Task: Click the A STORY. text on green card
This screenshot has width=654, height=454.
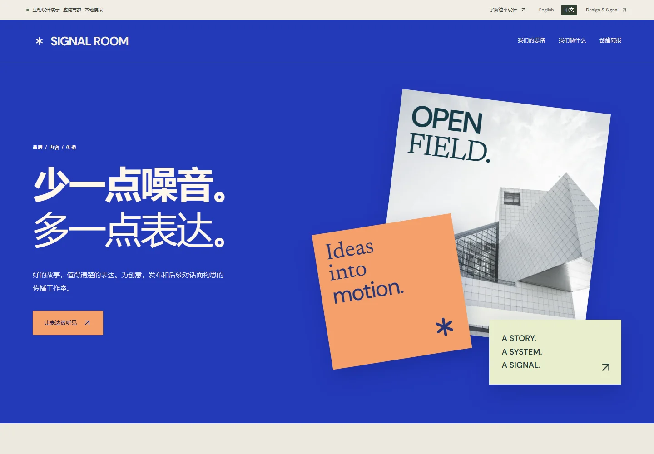Action: point(519,338)
